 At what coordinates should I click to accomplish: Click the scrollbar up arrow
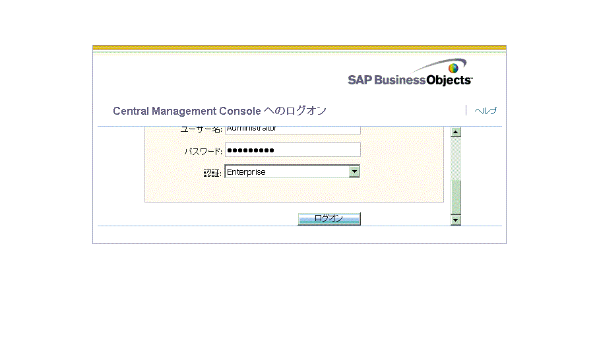click(455, 132)
